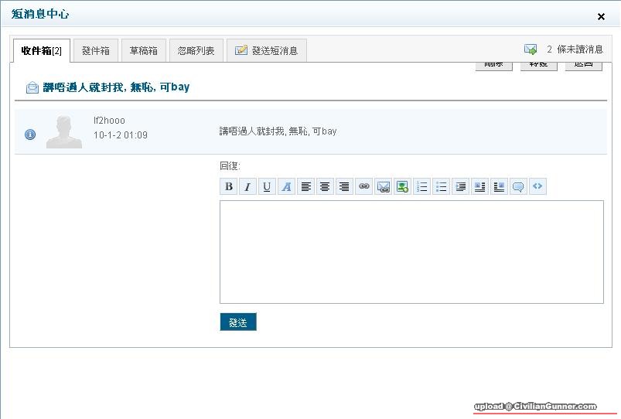Insert an unordered bullet list
621x419 pixels.
point(441,186)
